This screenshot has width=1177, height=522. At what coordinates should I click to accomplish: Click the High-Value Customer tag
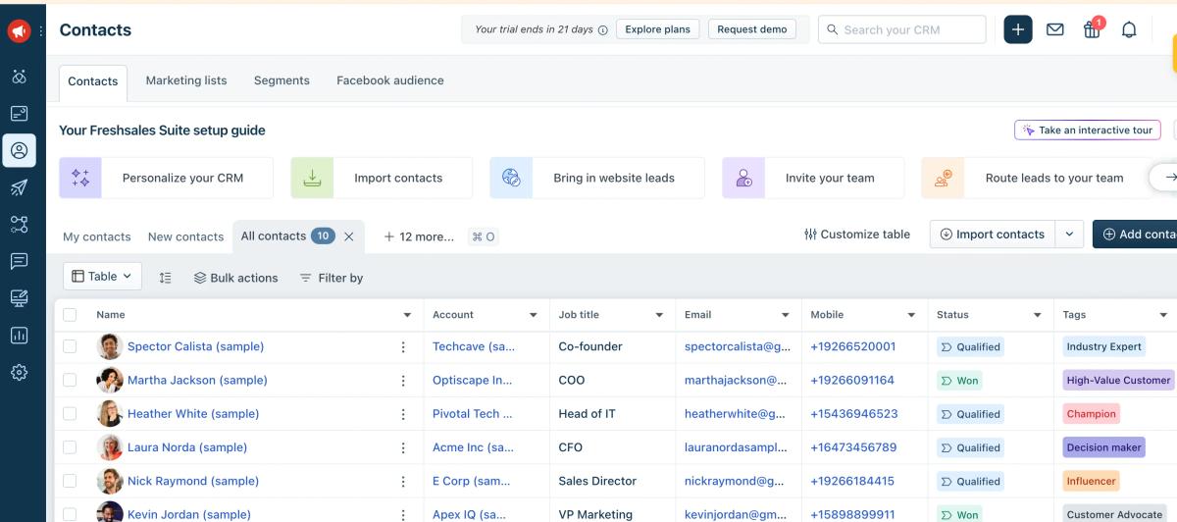click(x=1119, y=380)
